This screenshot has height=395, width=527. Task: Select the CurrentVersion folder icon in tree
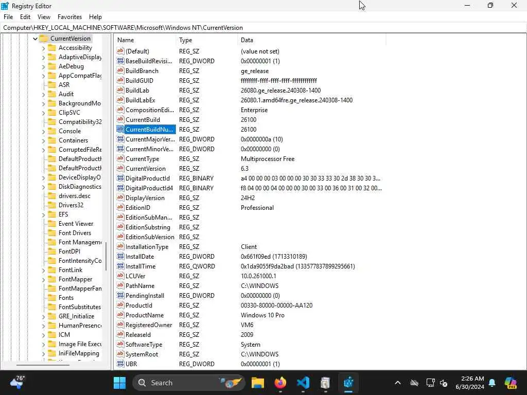(44, 38)
